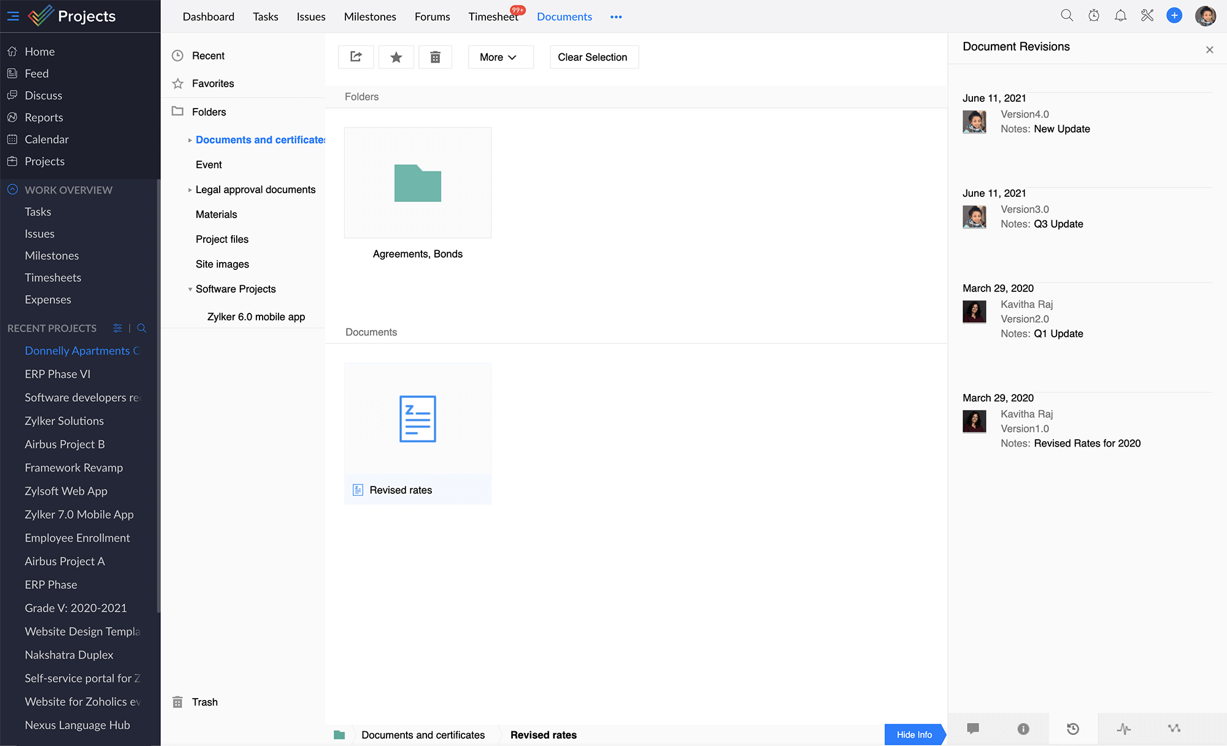Click the share document icon in toolbar
Screen dimensions: 1227x746
356,57
